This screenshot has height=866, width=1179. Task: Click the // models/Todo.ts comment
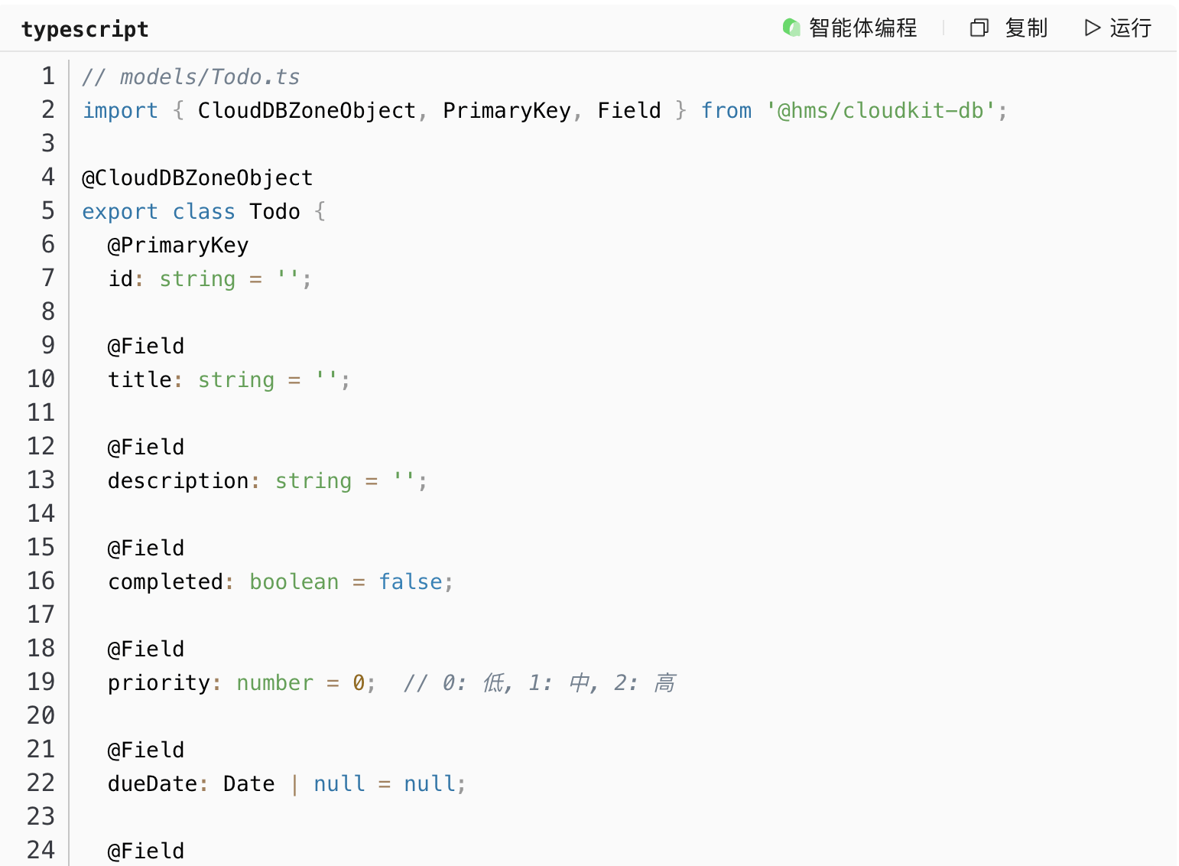click(x=191, y=77)
